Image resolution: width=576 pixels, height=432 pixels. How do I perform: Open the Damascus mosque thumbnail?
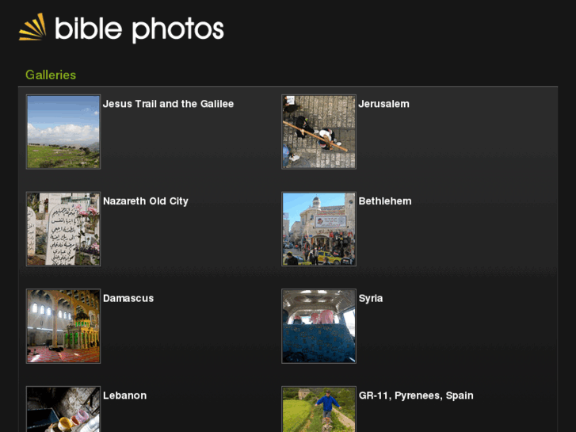click(x=63, y=326)
